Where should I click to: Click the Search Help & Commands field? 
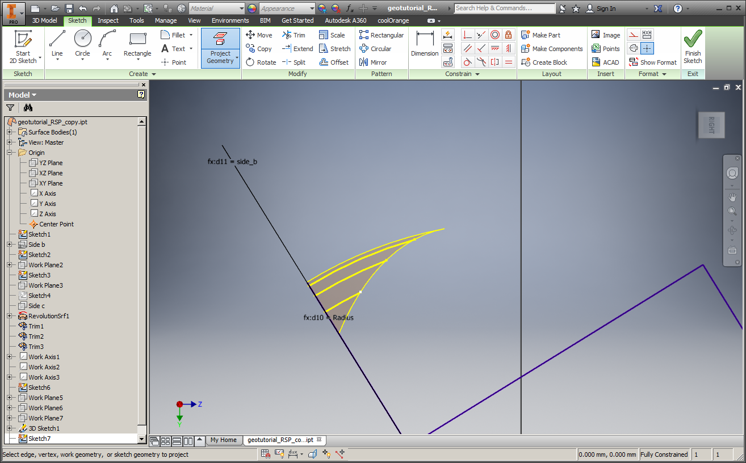[x=505, y=9]
